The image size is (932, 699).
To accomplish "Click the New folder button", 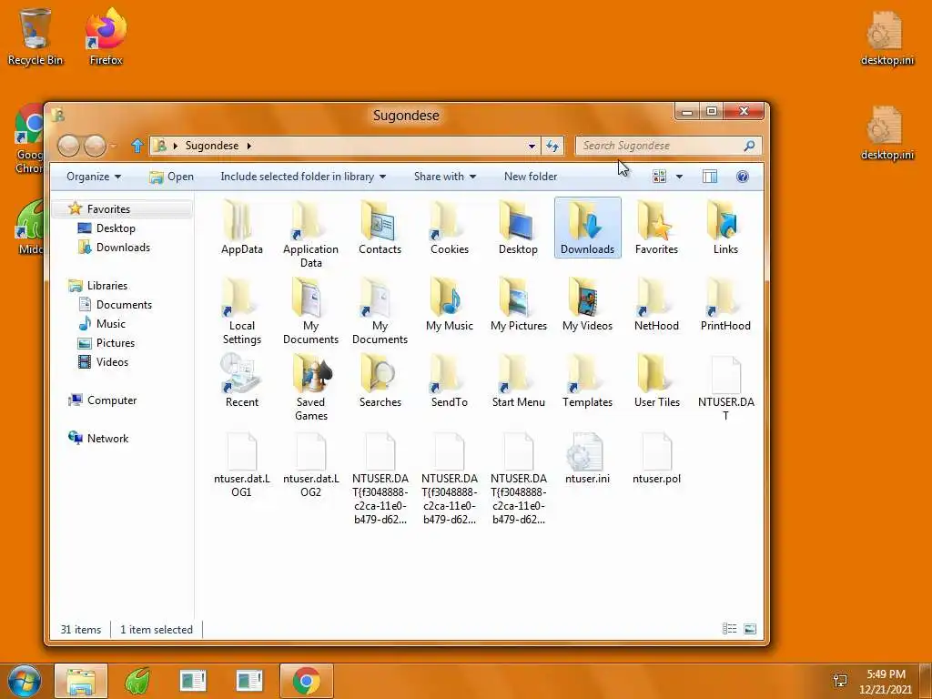I will (x=531, y=177).
